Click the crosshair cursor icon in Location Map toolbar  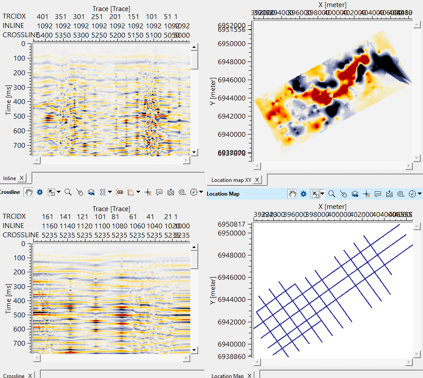[366, 194]
